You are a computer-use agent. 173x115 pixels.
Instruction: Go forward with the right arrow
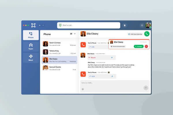(43, 25)
